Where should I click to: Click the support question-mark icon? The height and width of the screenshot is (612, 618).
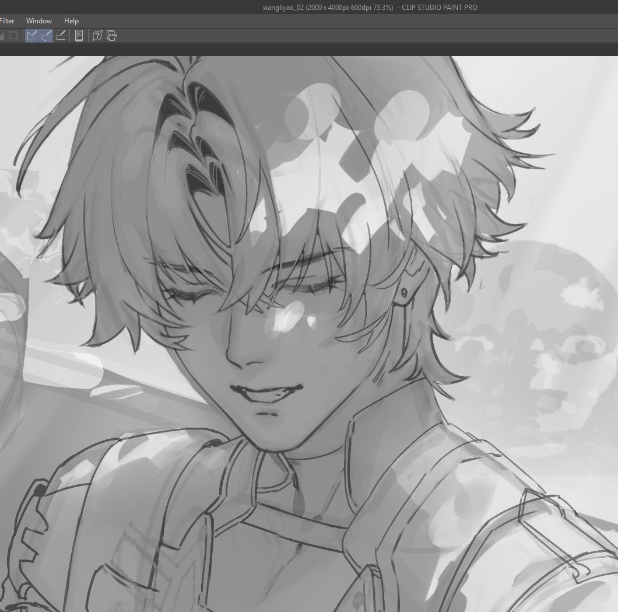[x=97, y=36]
